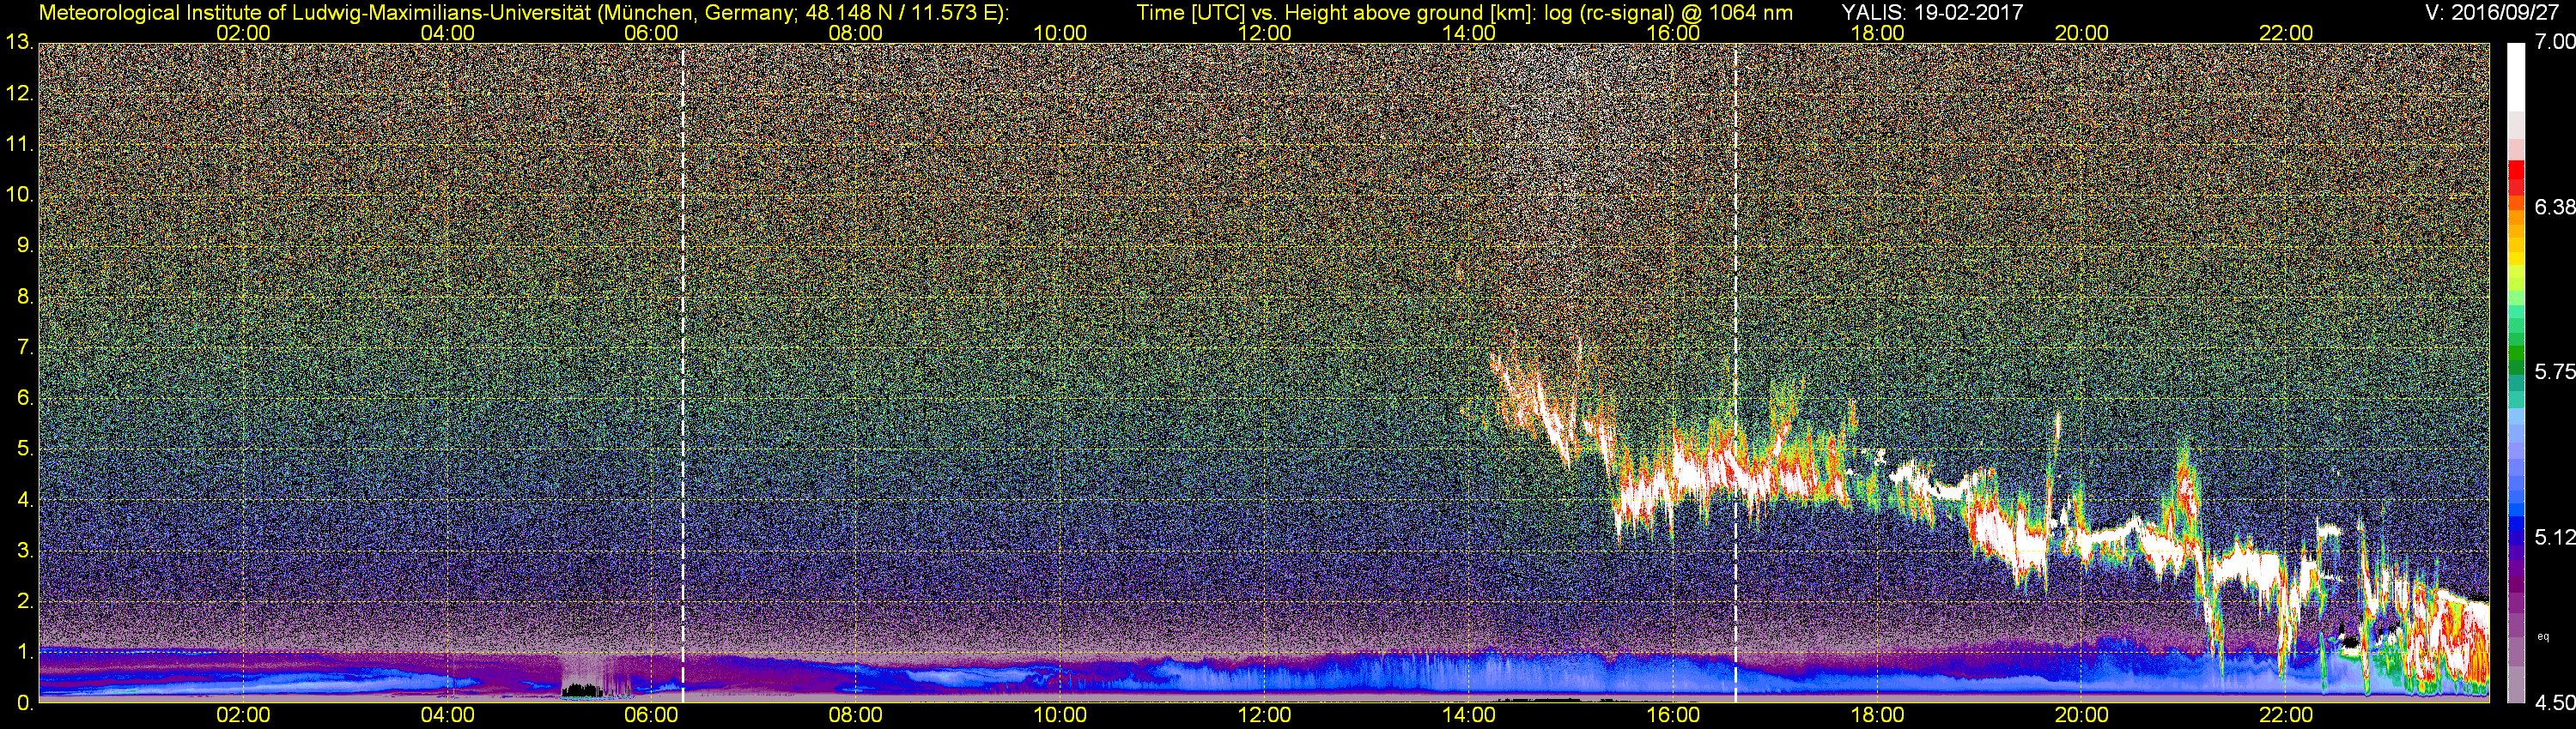Select the 5 km height axis label
Image resolution: width=2576 pixels, height=729 pixels.
26,449
